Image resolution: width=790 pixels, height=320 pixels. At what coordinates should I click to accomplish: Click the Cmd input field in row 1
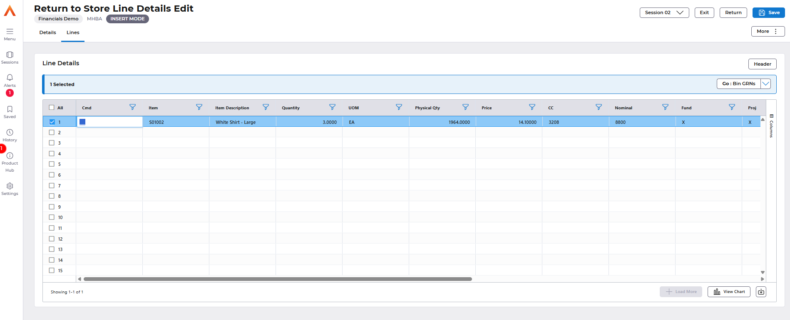click(109, 122)
